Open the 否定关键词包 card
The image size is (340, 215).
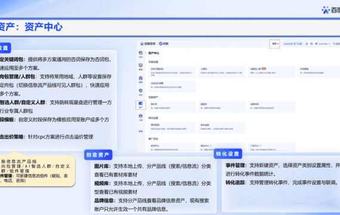tap(172, 72)
